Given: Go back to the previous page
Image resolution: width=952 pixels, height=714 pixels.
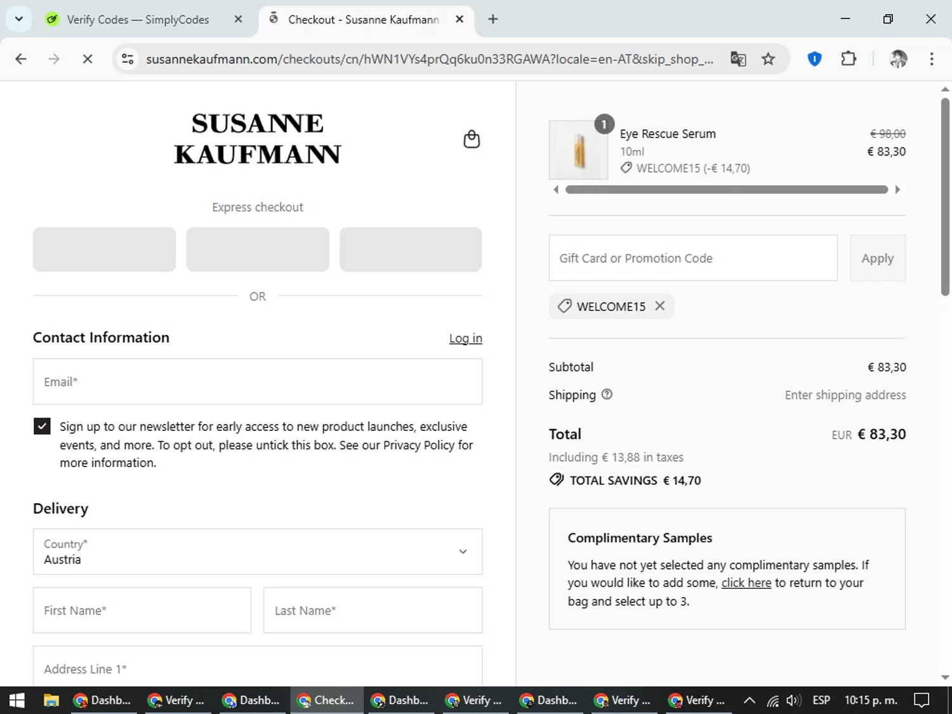Looking at the screenshot, I should (21, 59).
